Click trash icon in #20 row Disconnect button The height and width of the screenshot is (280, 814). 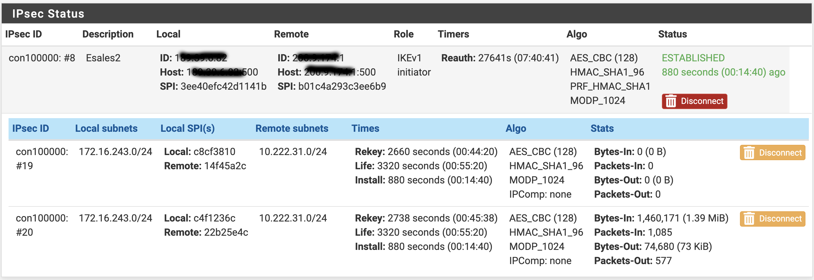coord(749,219)
